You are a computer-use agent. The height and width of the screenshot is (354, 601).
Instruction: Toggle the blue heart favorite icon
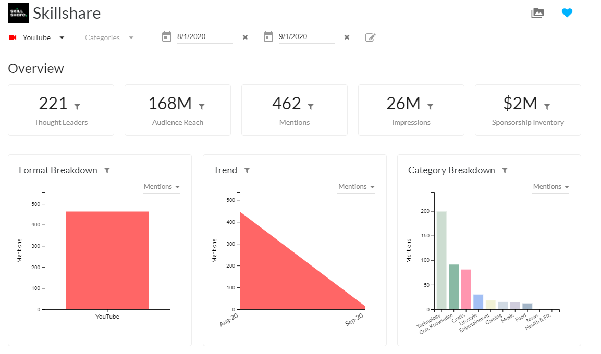tap(567, 13)
